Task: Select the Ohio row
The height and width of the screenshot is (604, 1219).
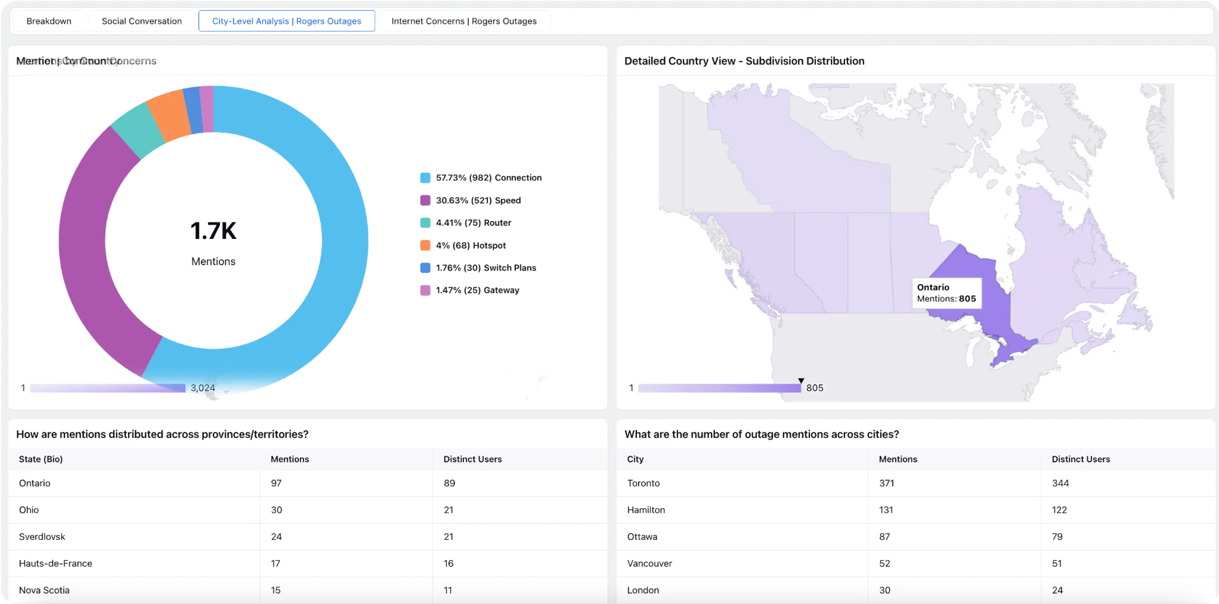Action: (308, 510)
